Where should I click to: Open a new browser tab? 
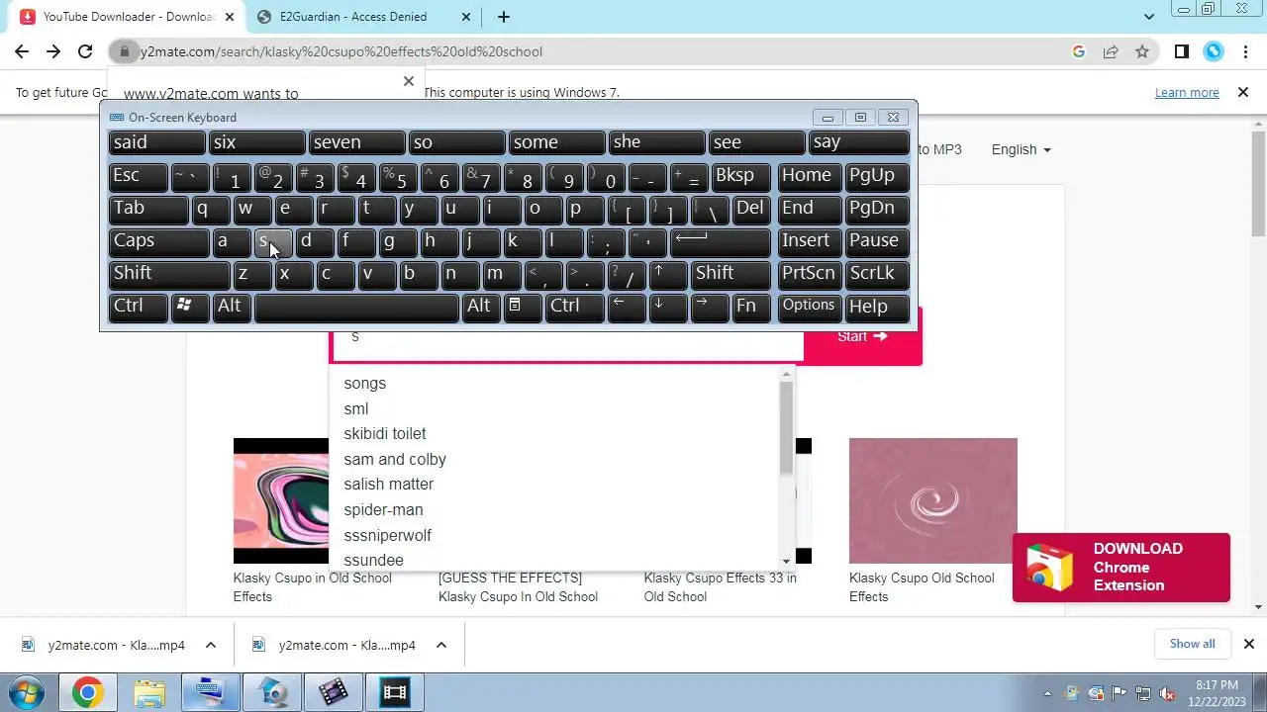(503, 17)
